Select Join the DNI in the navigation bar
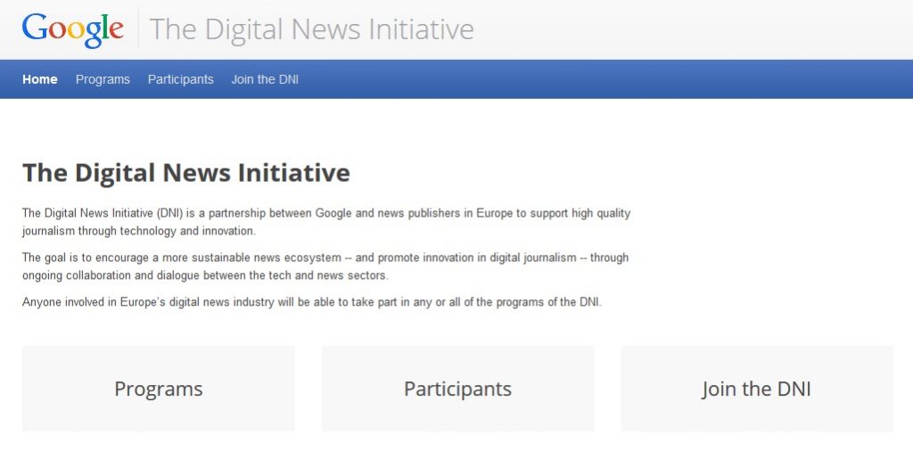Screen dimensions: 913x459 [265, 79]
